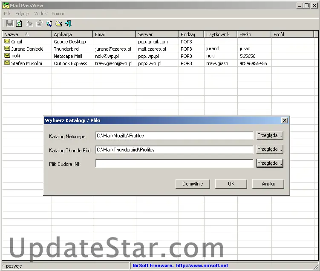Image resolution: width=320 pixels, height=271 pixels.
Task: Click the envelope icon beside Jurand Doniecki
Action: (x=7, y=48)
